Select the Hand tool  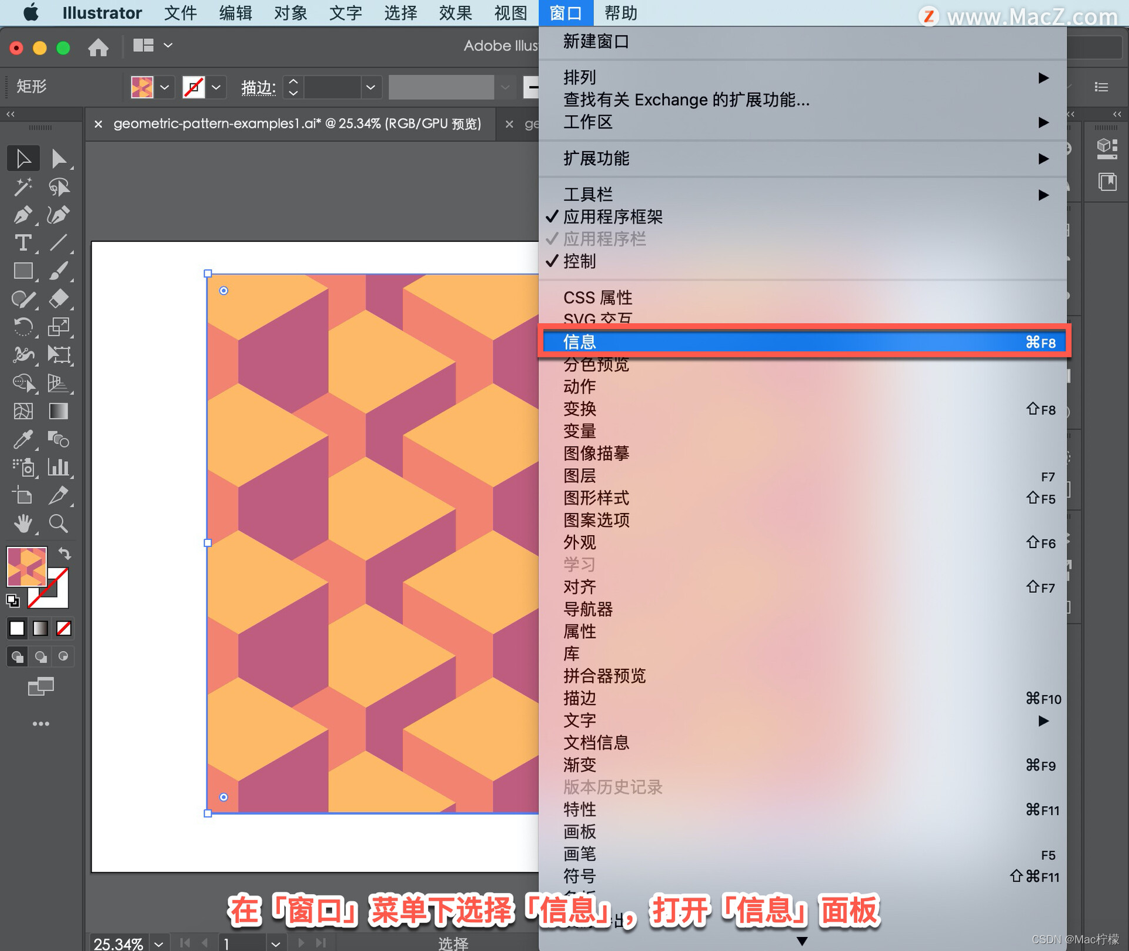point(23,523)
